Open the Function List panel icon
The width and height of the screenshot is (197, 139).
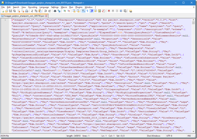tap(103, 11)
